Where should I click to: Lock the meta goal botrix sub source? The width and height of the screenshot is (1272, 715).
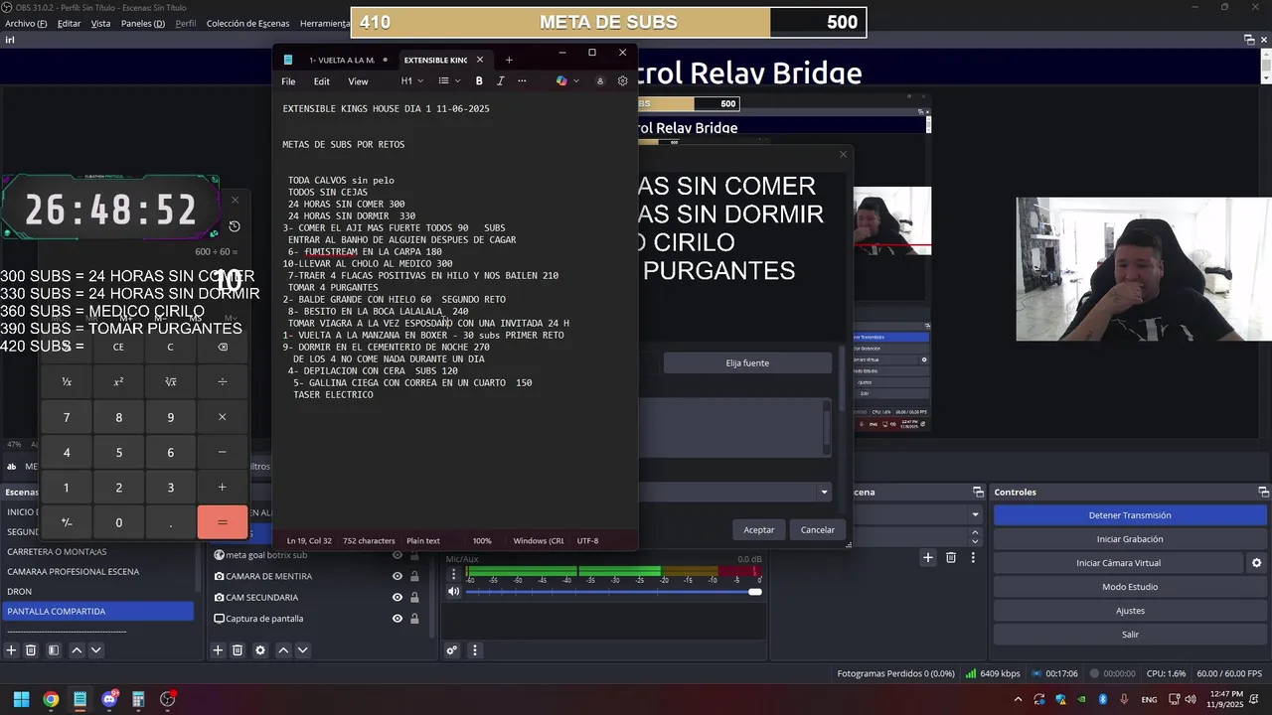(x=414, y=555)
